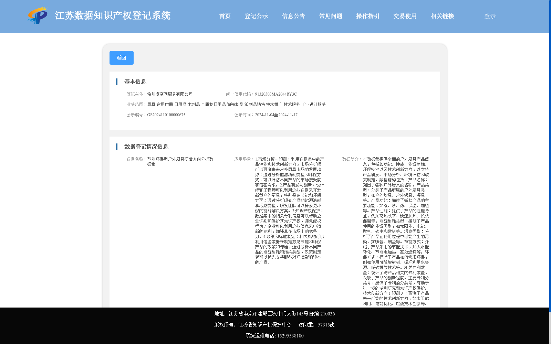Open the 操作指引 menu item
Viewport: 551px width, 344px height.
tap(368, 16)
